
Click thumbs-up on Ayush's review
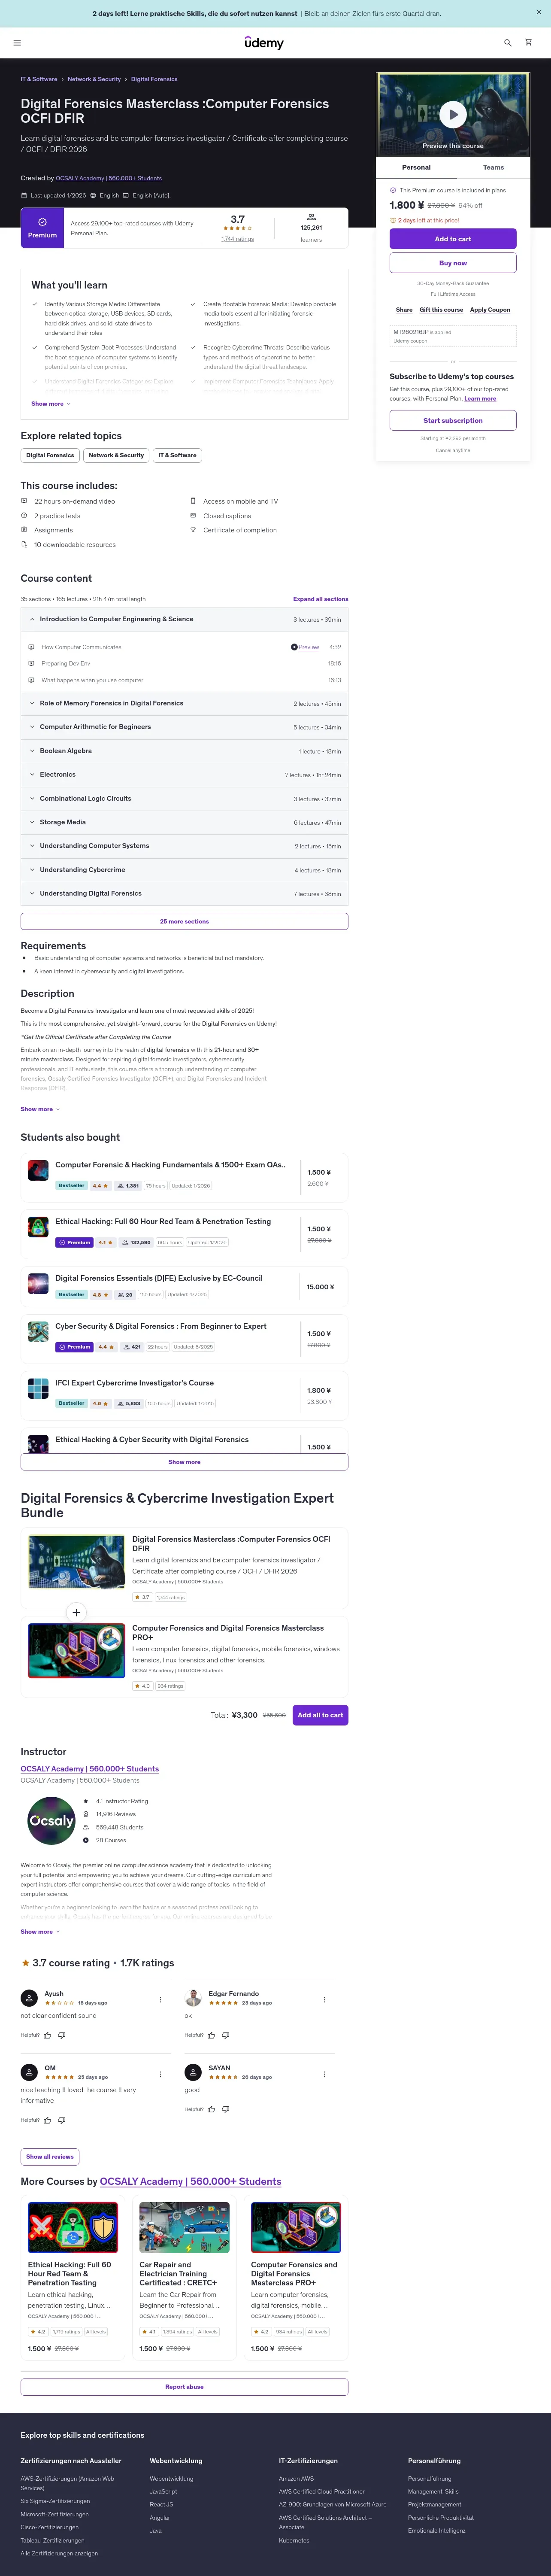click(47, 2035)
